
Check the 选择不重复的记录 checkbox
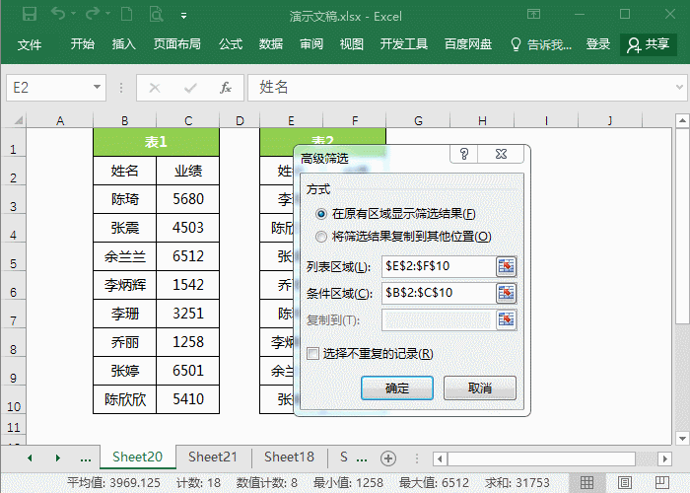pyautogui.click(x=312, y=353)
